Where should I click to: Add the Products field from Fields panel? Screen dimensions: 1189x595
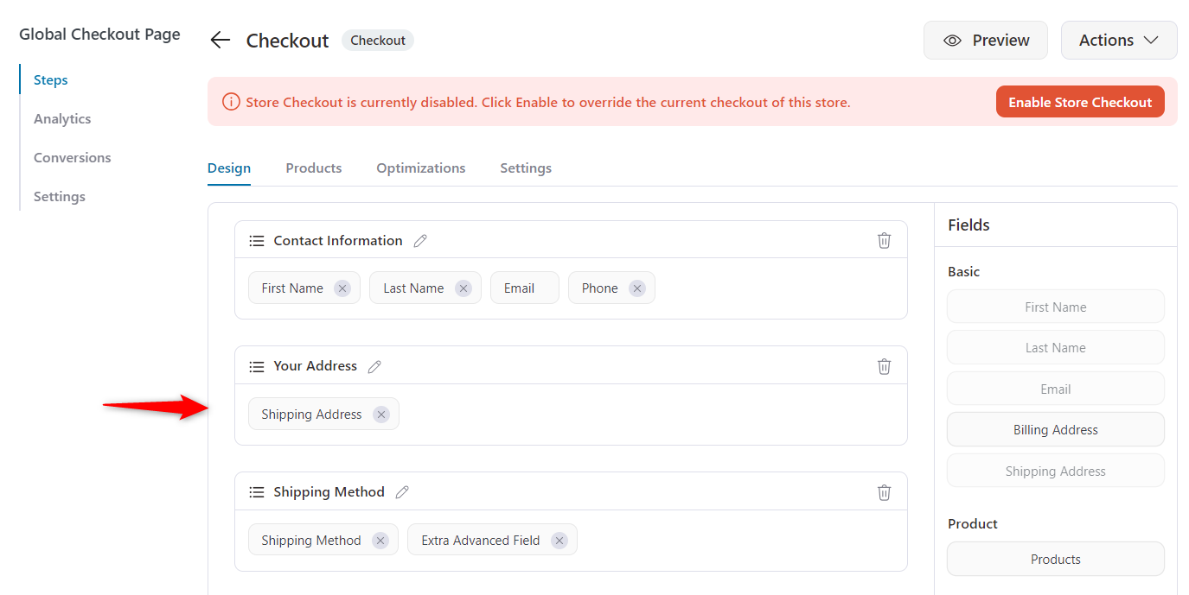[x=1056, y=560]
